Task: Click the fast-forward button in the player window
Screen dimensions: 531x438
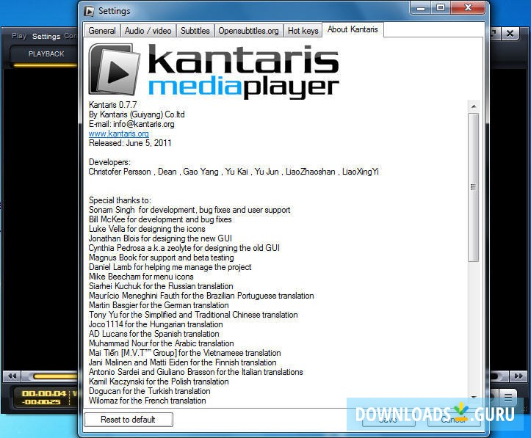Action: click(518, 376)
